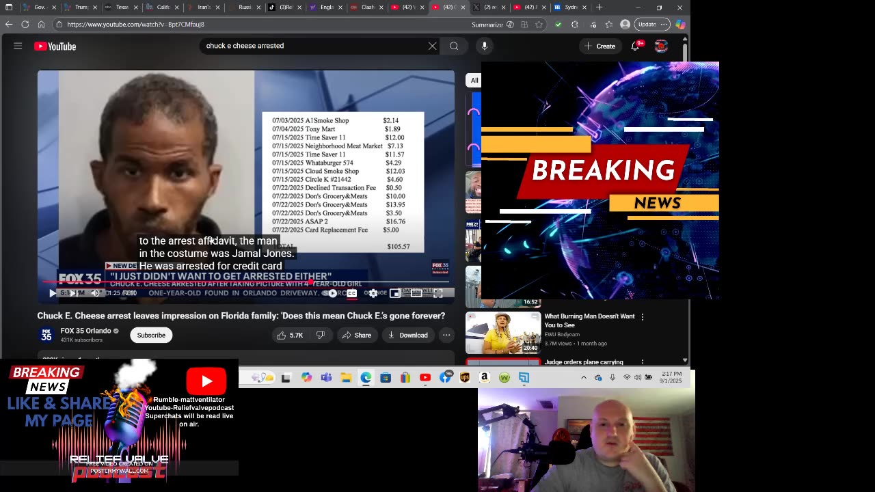The width and height of the screenshot is (875, 492).
Task: Open the Copilot sidebar icon
Action: (x=680, y=24)
